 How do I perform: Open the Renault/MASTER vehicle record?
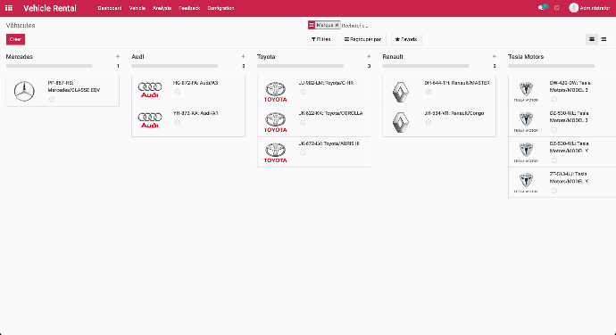click(x=439, y=91)
